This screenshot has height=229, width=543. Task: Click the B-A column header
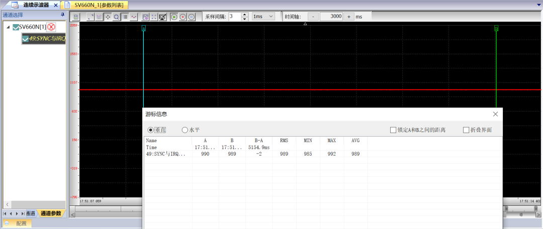tap(259, 141)
